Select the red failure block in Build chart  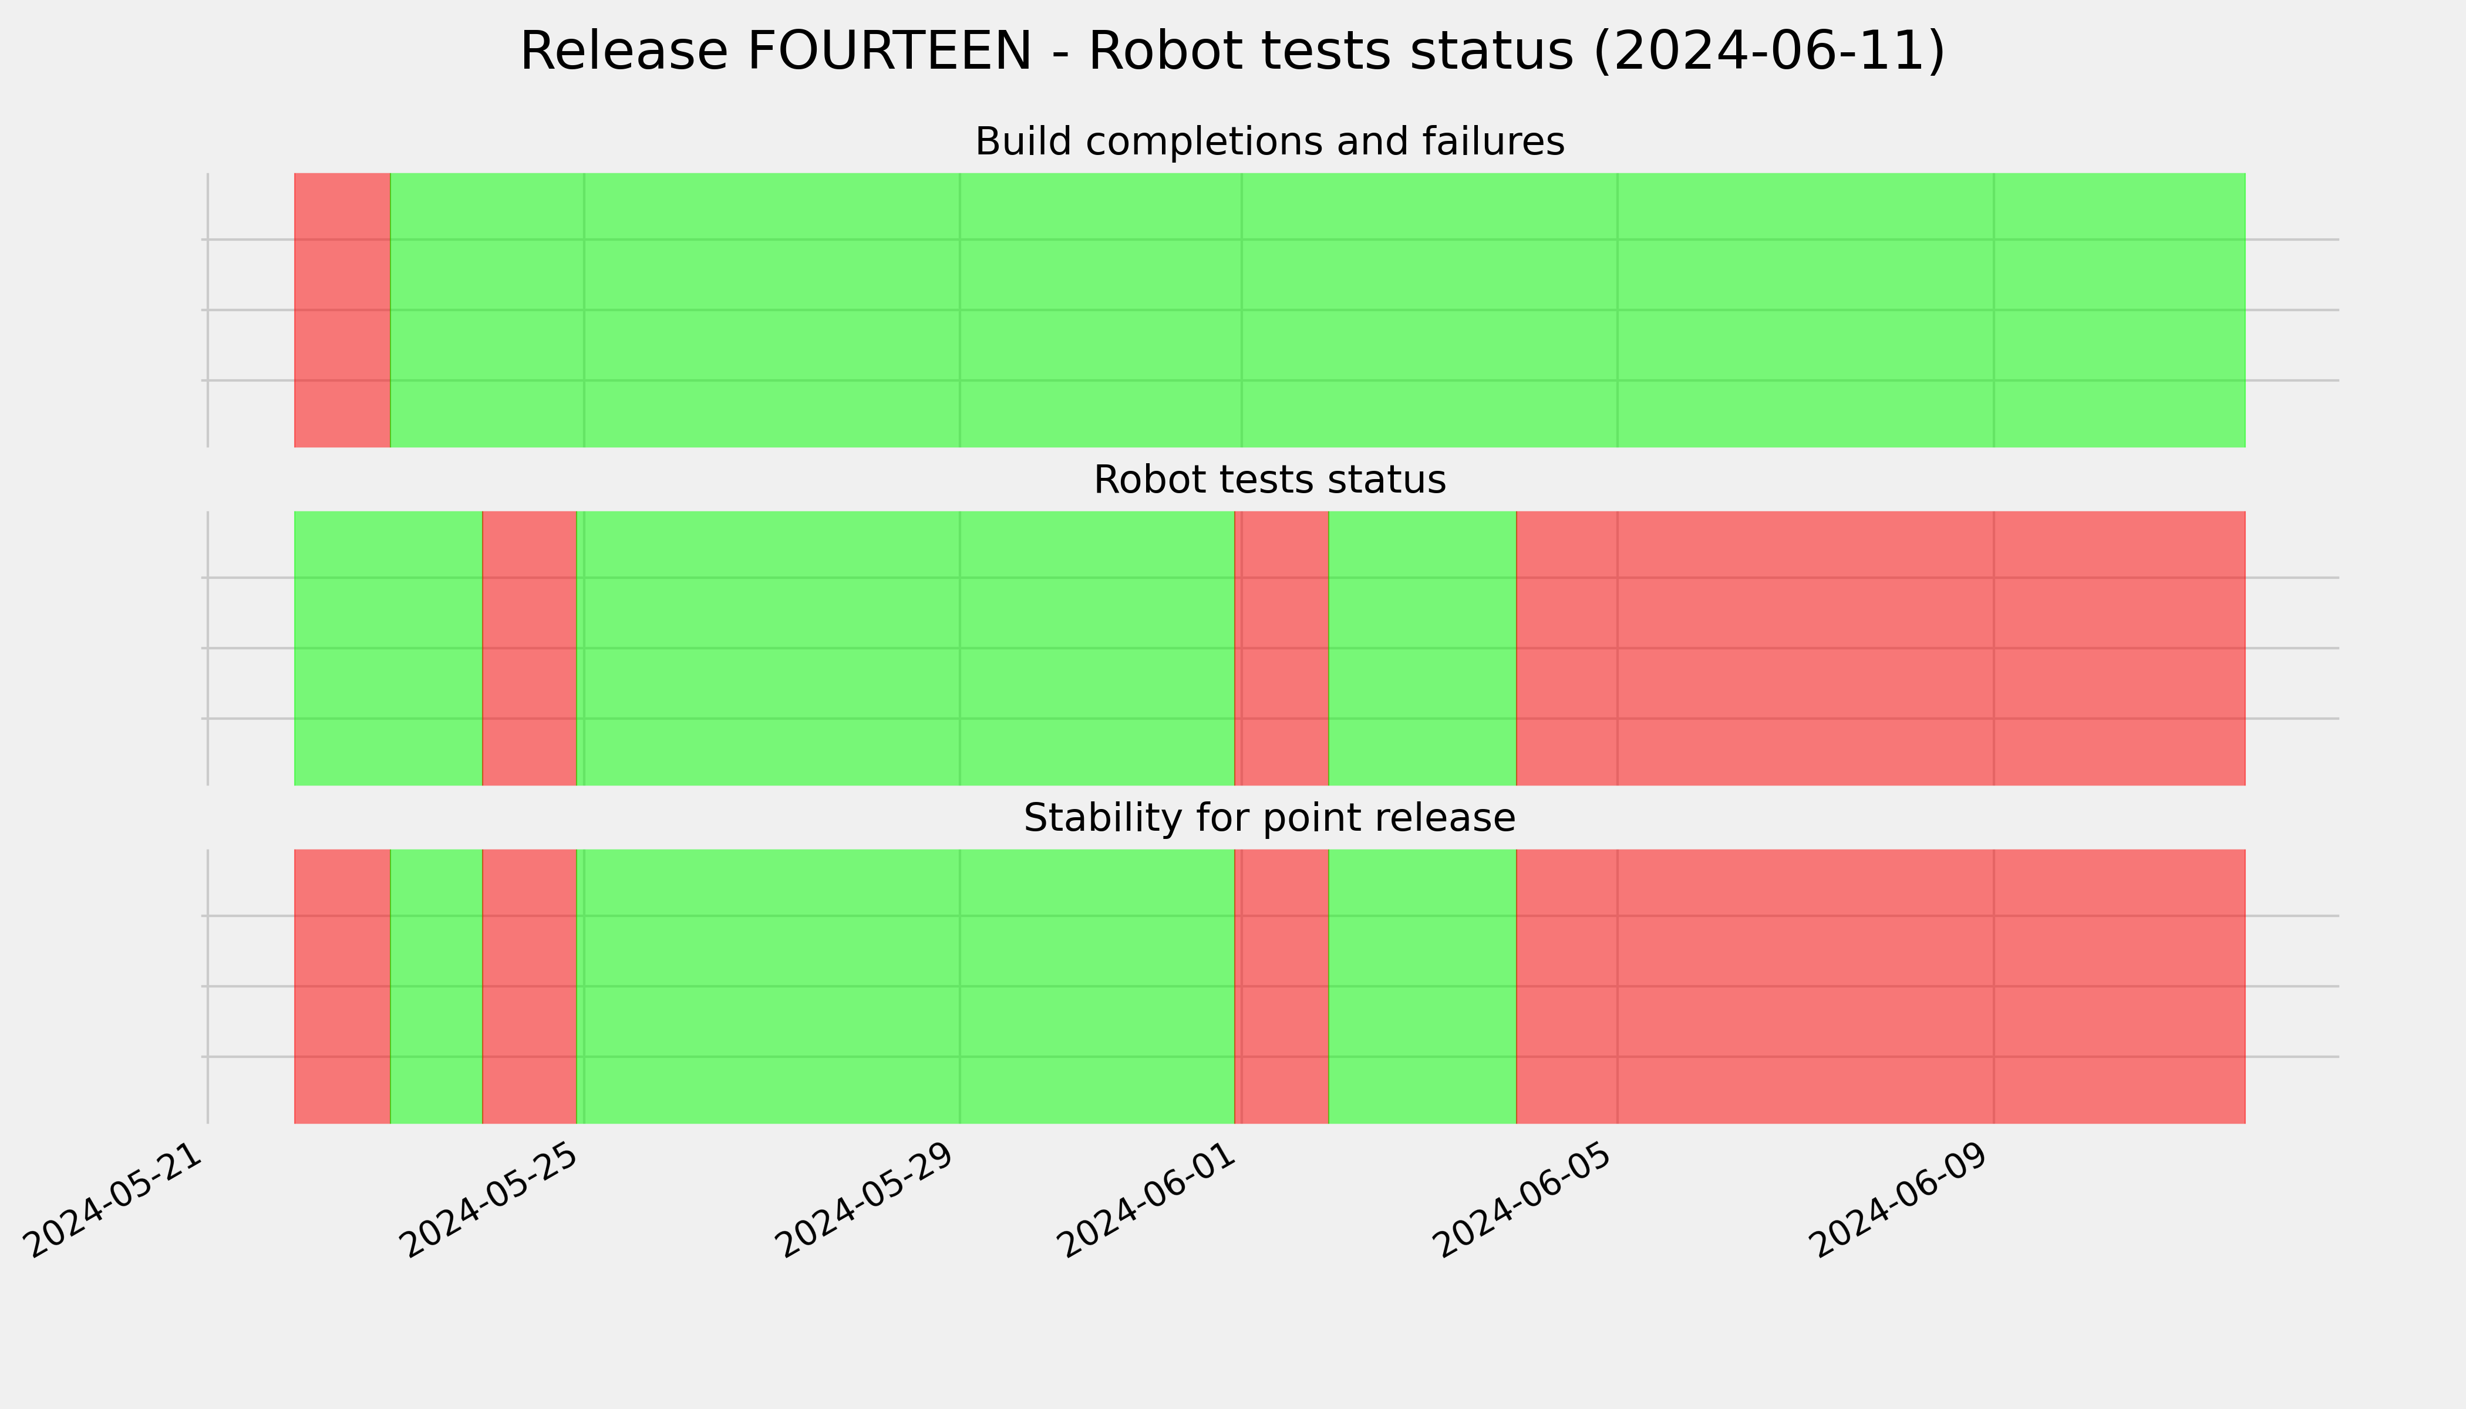pos(343,309)
